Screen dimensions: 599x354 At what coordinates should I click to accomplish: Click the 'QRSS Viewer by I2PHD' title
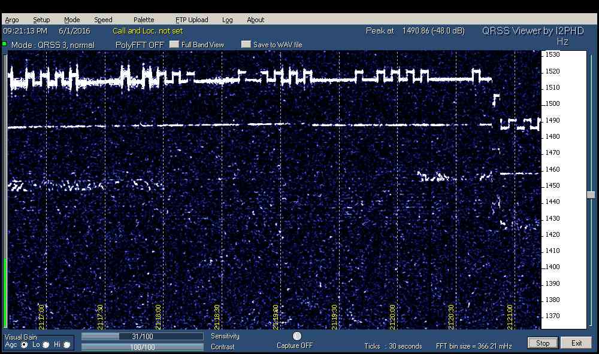533,31
